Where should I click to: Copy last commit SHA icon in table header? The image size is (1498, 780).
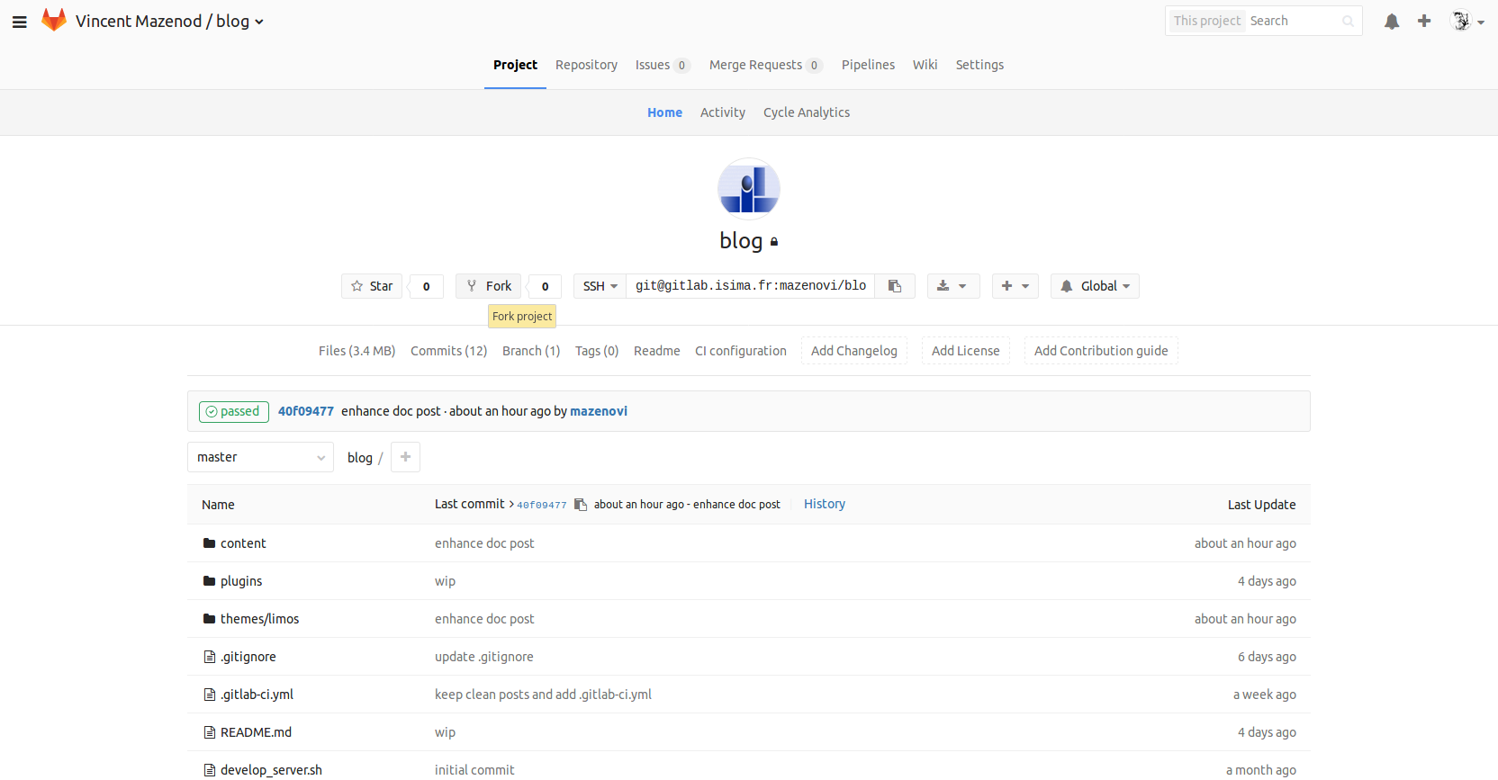tap(581, 505)
